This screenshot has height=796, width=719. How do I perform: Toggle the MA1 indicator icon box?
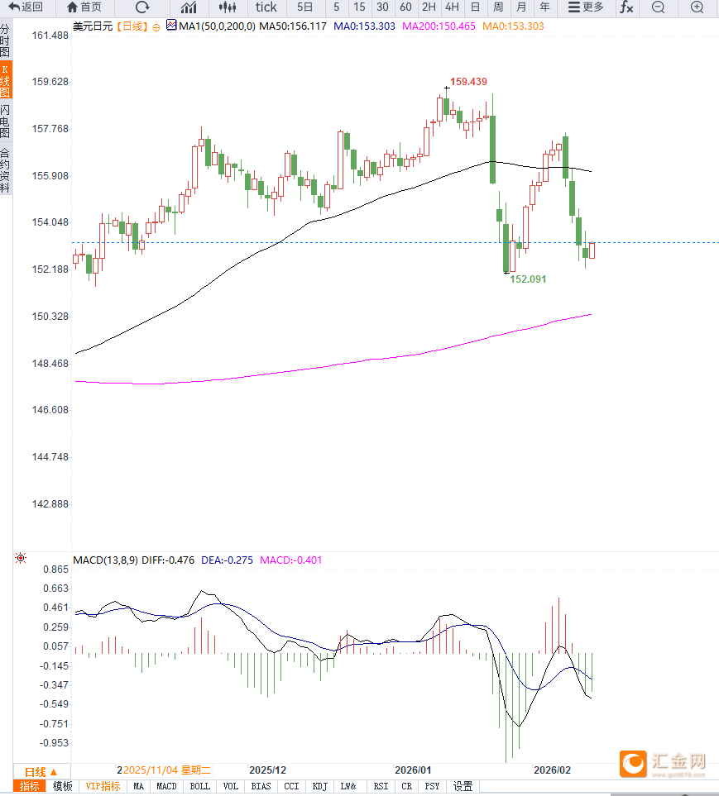click(x=171, y=26)
